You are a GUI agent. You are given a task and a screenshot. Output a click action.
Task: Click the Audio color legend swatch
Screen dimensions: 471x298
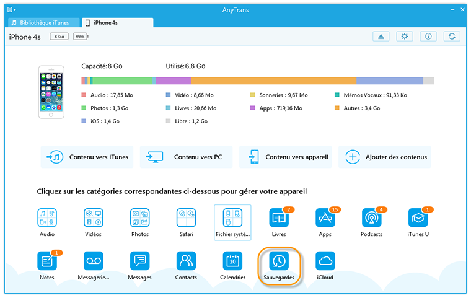pyautogui.click(x=84, y=95)
